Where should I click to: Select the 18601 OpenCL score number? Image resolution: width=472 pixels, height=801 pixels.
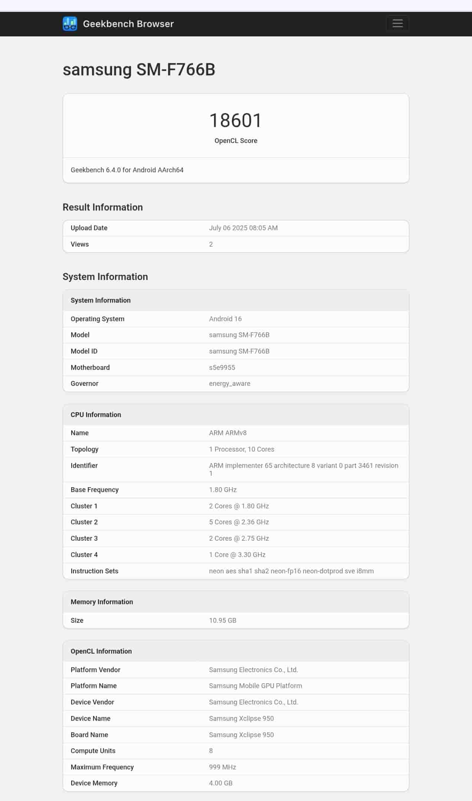(236, 120)
